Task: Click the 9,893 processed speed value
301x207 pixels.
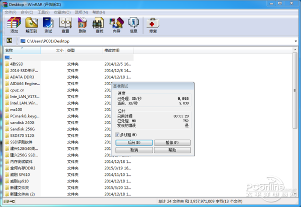Action: click(x=183, y=98)
